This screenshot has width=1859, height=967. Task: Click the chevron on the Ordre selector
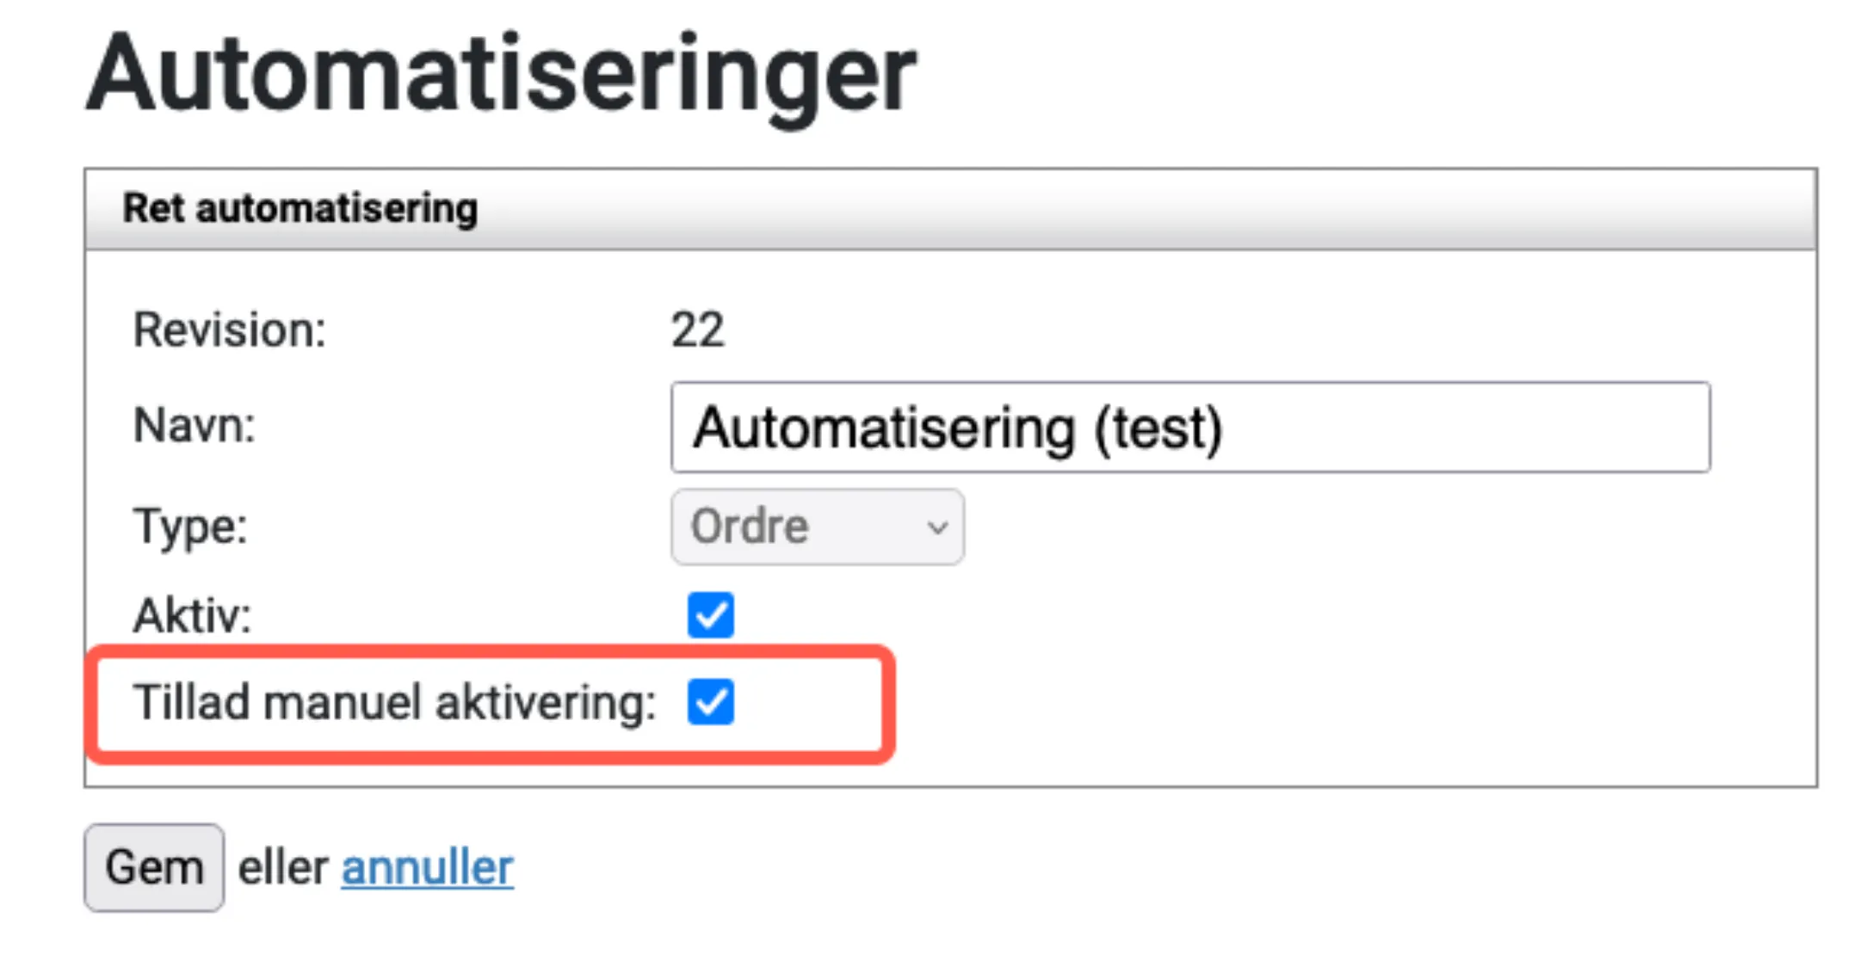pyautogui.click(x=936, y=527)
